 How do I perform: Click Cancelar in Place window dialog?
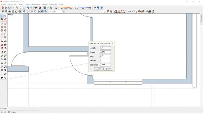[x=108, y=69]
